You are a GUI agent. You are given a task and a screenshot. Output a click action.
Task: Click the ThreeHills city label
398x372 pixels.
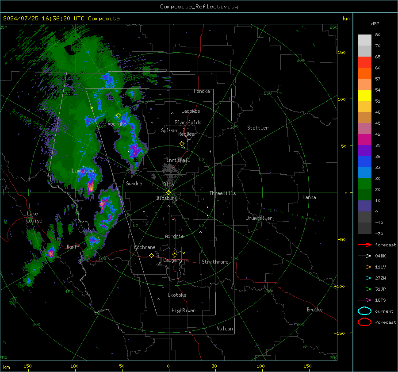pyautogui.click(x=222, y=193)
